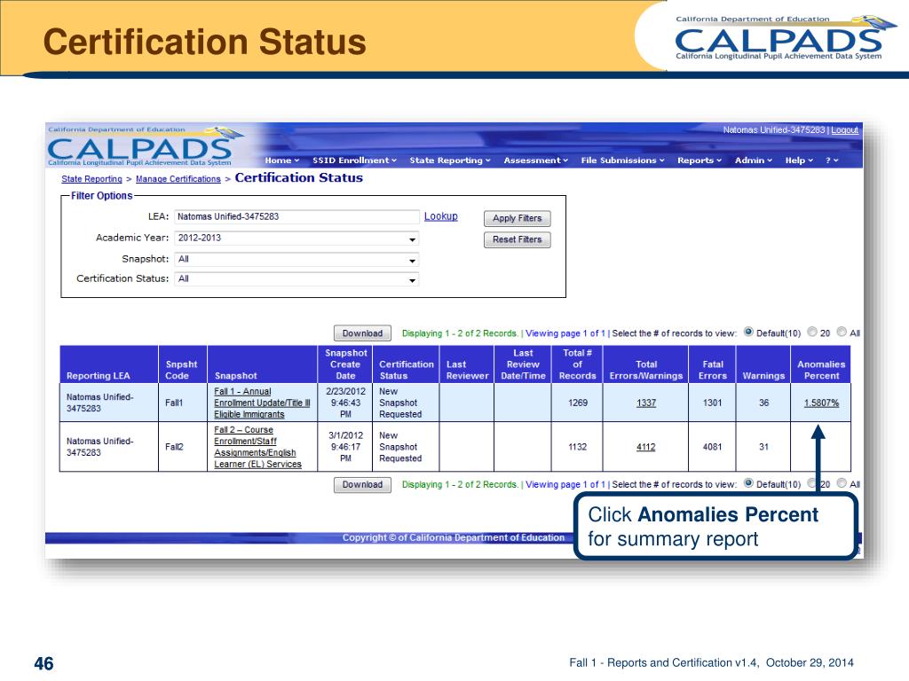Open the File Submissions menu
The height and width of the screenshot is (681, 909).
[622, 160]
